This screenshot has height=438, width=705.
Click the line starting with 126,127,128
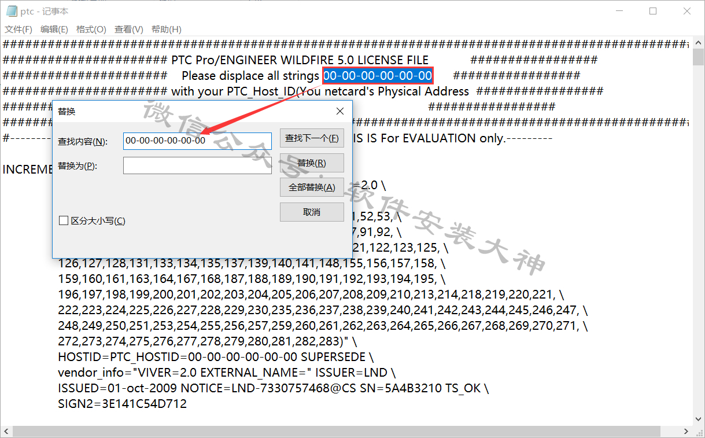(252, 263)
